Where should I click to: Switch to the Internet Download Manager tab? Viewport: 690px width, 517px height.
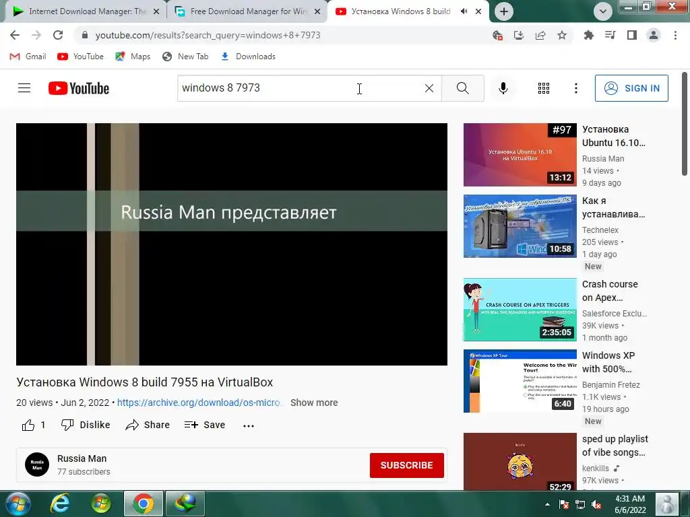[x=86, y=11]
